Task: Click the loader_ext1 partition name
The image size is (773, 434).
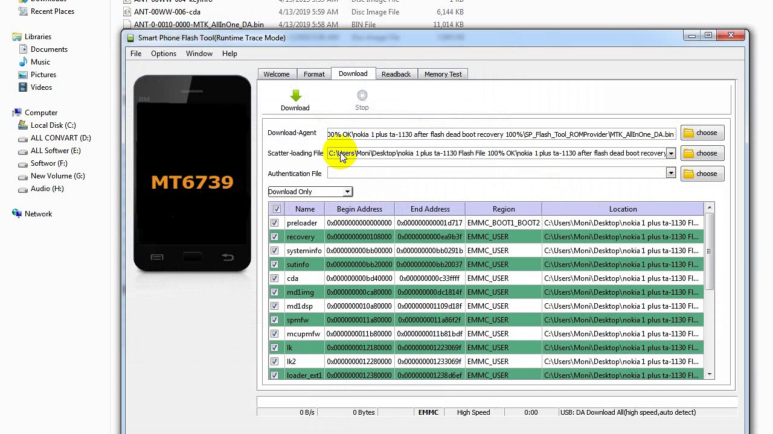Action: (304, 376)
